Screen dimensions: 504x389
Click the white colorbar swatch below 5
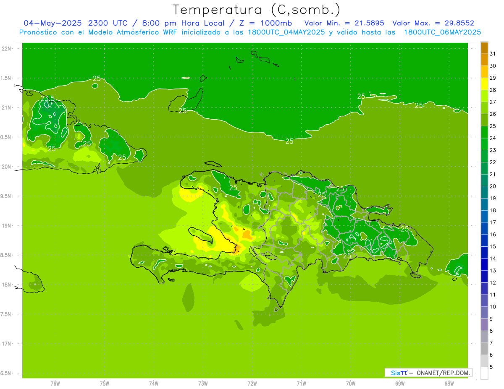coord(484,373)
